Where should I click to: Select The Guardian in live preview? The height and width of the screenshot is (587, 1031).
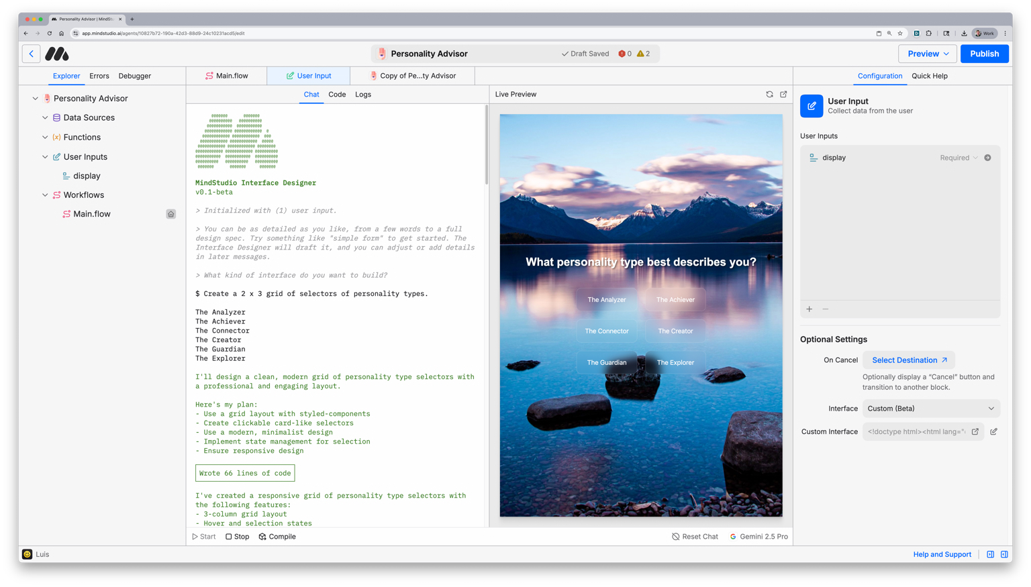click(607, 362)
